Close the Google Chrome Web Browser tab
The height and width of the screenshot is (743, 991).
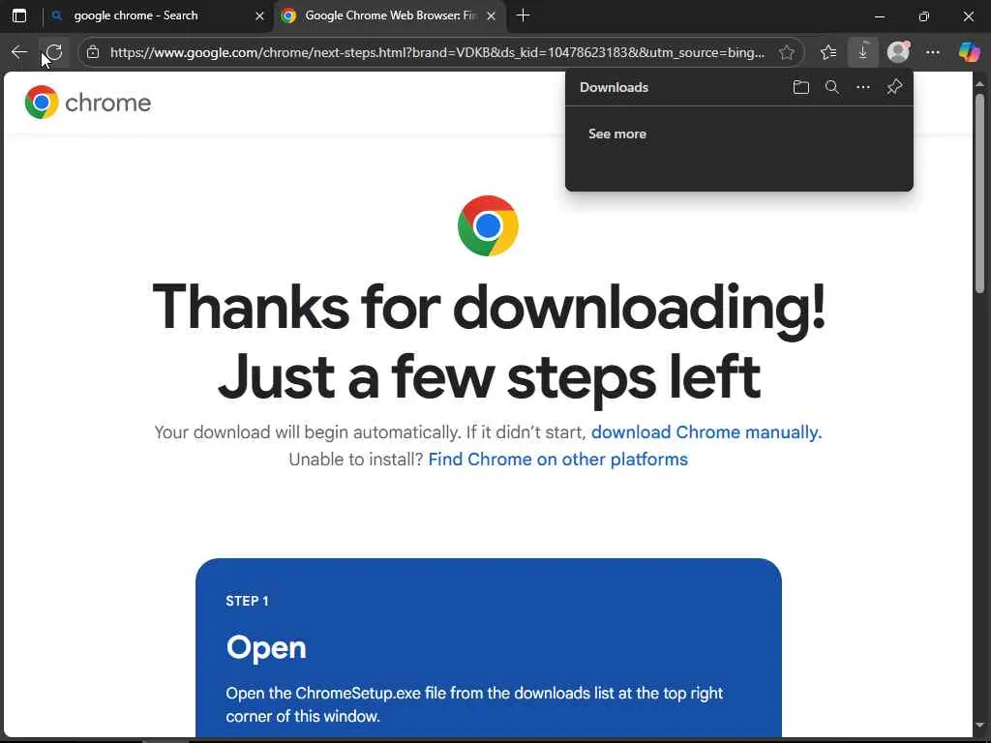pos(491,15)
